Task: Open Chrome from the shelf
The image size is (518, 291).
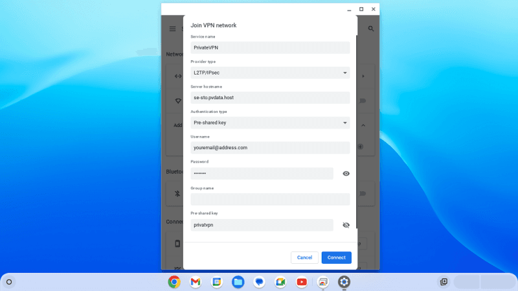Action: pyautogui.click(x=174, y=282)
